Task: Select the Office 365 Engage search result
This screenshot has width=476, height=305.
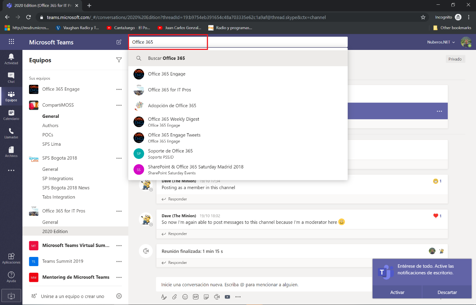Action: tap(166, 74)
